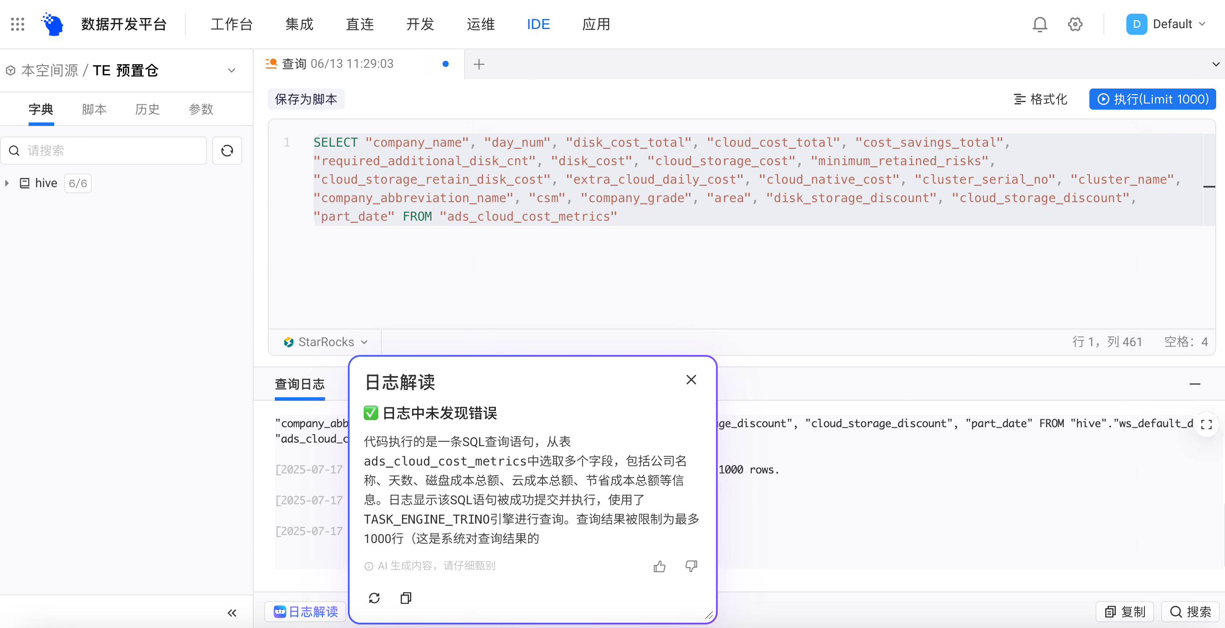Expand the hive tree node
Image resolution: width=1225 pixels, height=628 pixels.
[7, 183]
